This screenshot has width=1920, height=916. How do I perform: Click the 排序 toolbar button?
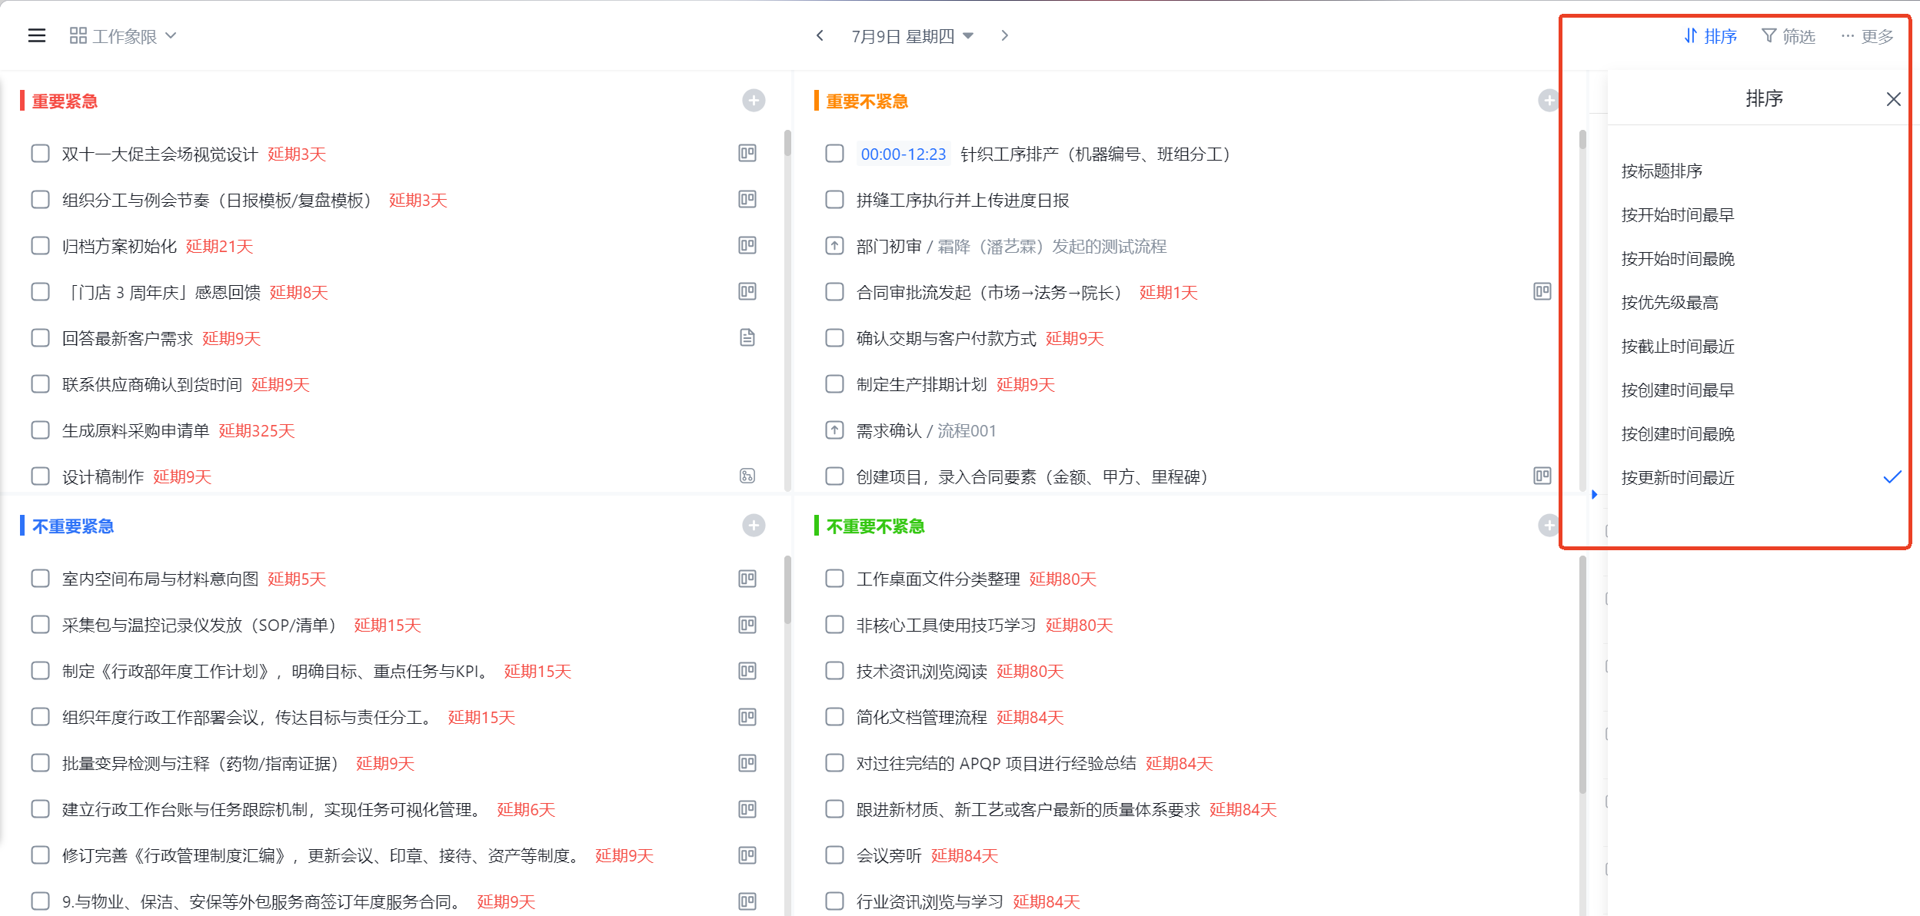pos(1710,36)
